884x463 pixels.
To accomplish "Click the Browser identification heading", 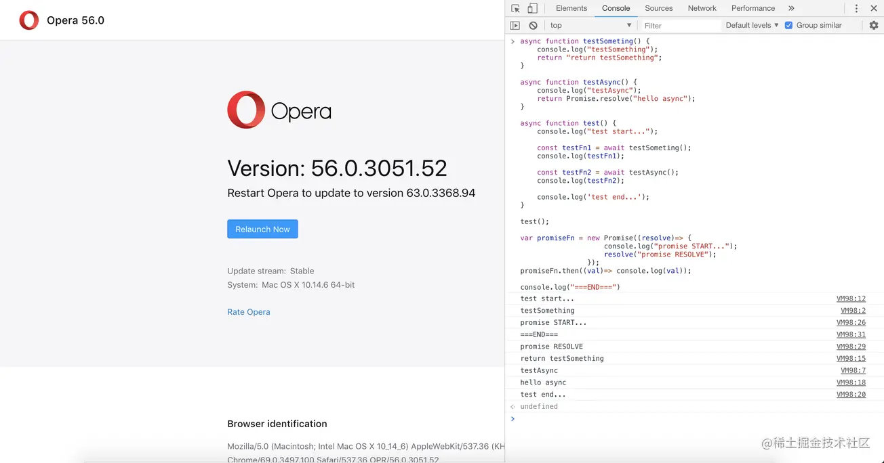I will point(277,424).
